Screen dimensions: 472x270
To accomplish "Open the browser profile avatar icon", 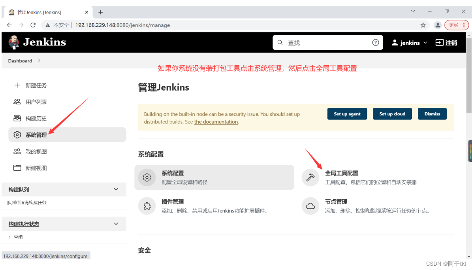I will [x=438, y=25].
